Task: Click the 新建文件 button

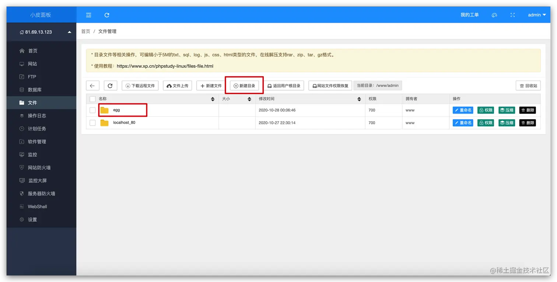Action: (x=211, y=86)
